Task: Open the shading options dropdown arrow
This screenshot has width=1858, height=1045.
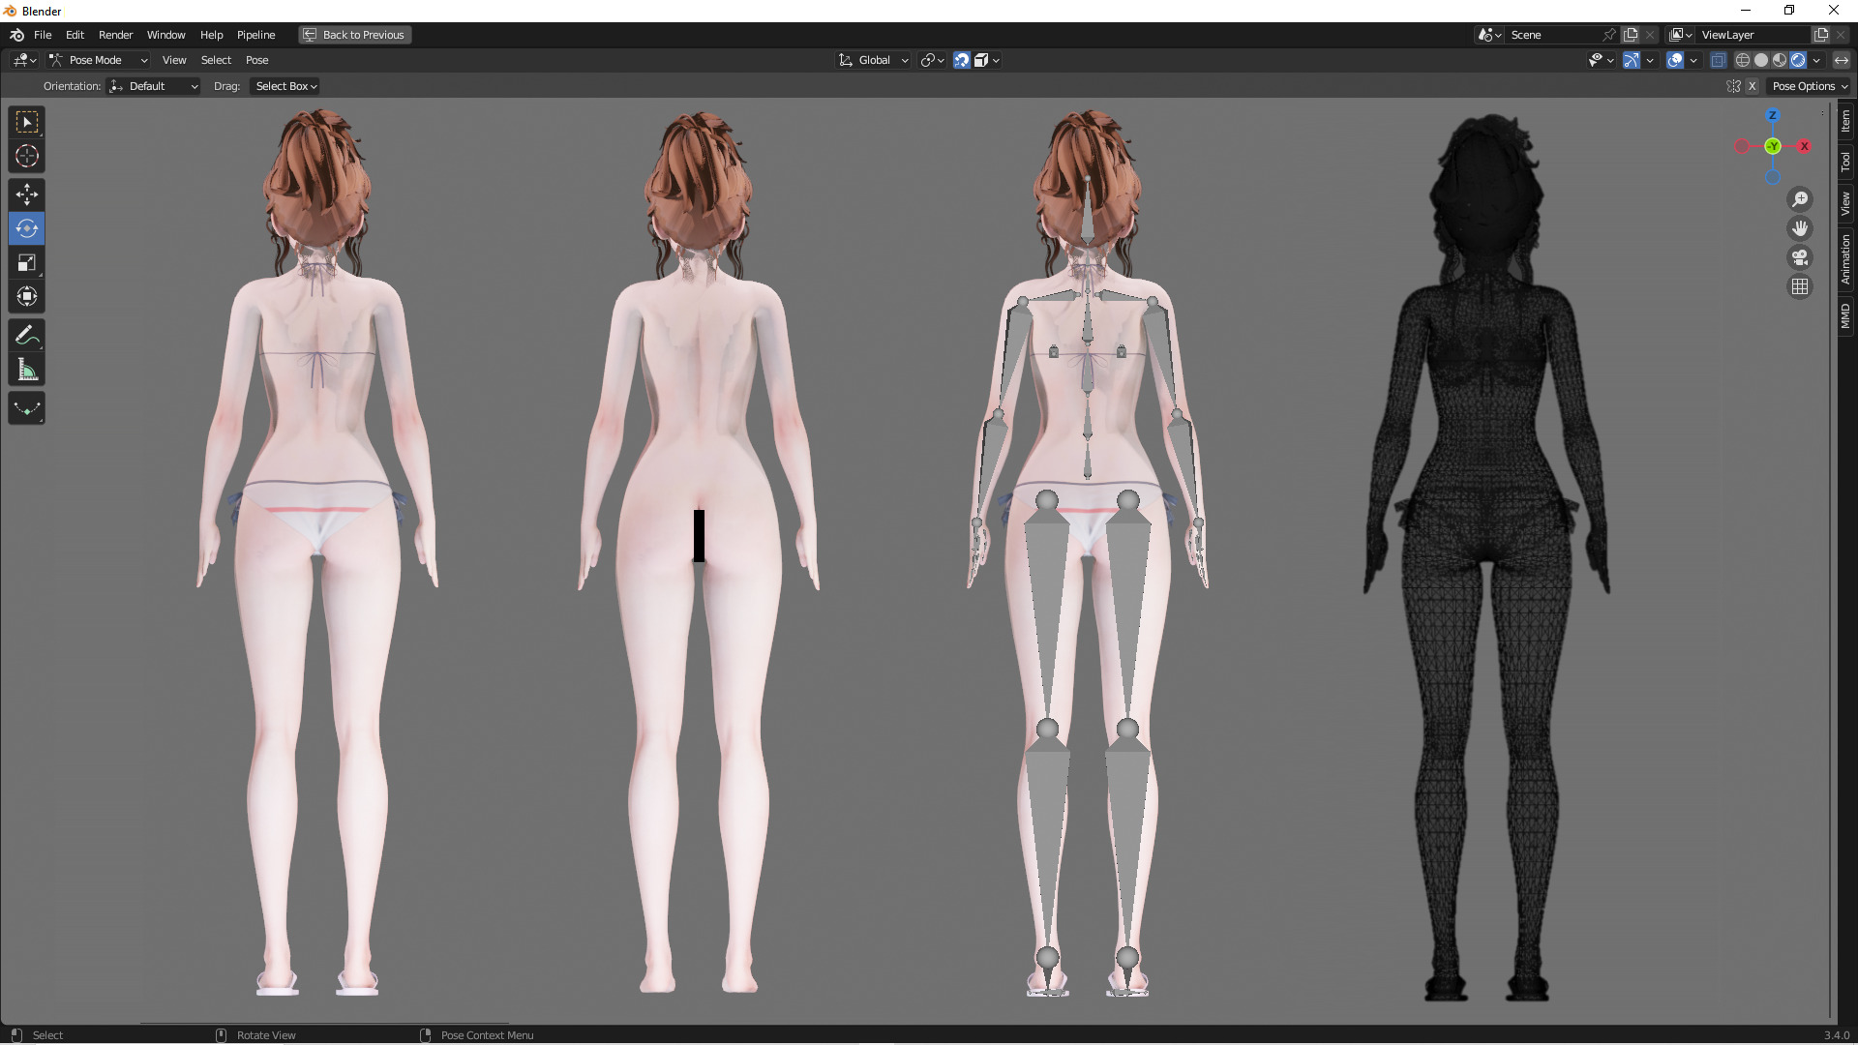Action: tap(1816, 60)
